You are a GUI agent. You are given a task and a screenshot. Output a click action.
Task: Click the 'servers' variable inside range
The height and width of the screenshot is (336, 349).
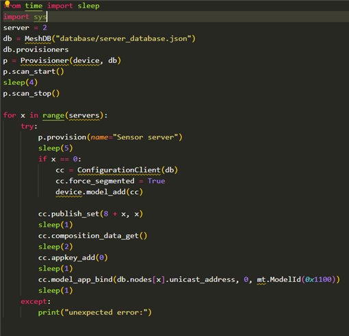pos(84,115)
